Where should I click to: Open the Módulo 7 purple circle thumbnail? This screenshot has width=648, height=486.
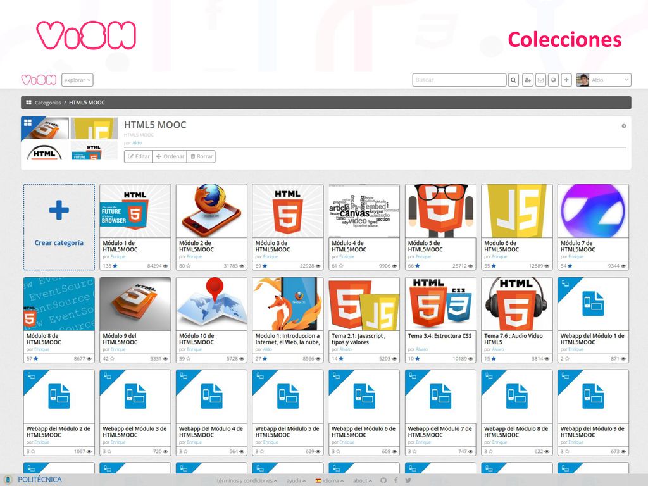(593, 211)
